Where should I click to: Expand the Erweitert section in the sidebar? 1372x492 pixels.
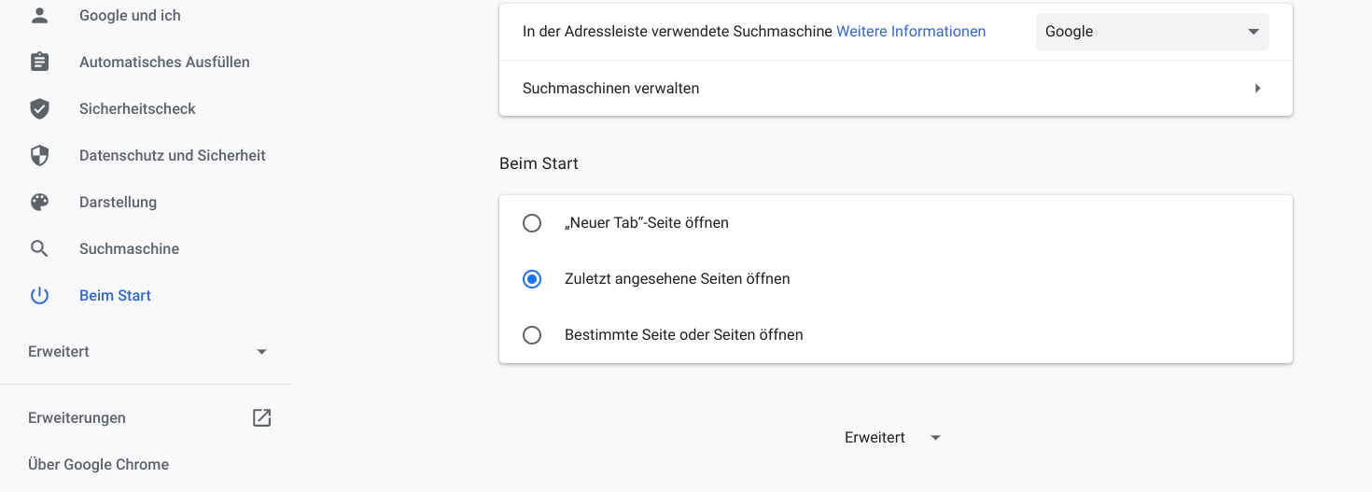(146, 351)
